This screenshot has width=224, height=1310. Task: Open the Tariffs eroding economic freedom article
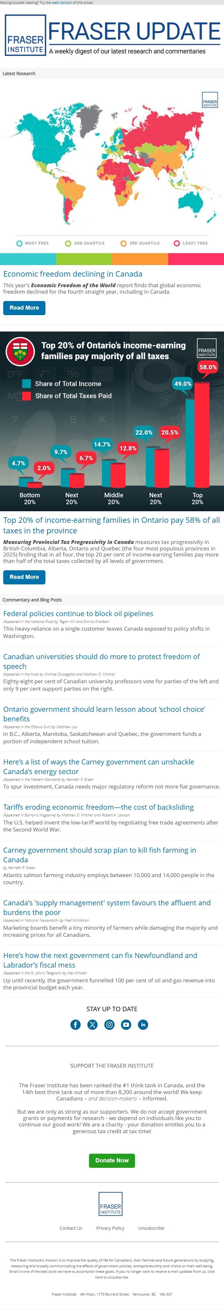(98, 807)
